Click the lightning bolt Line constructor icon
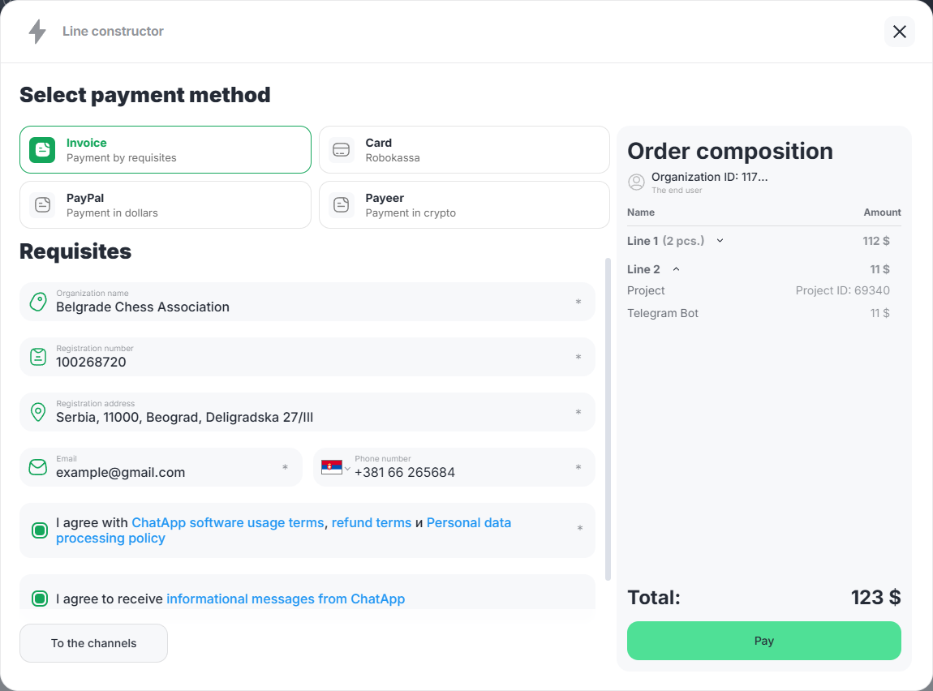The image size is (933, 691). click(37, 32)
